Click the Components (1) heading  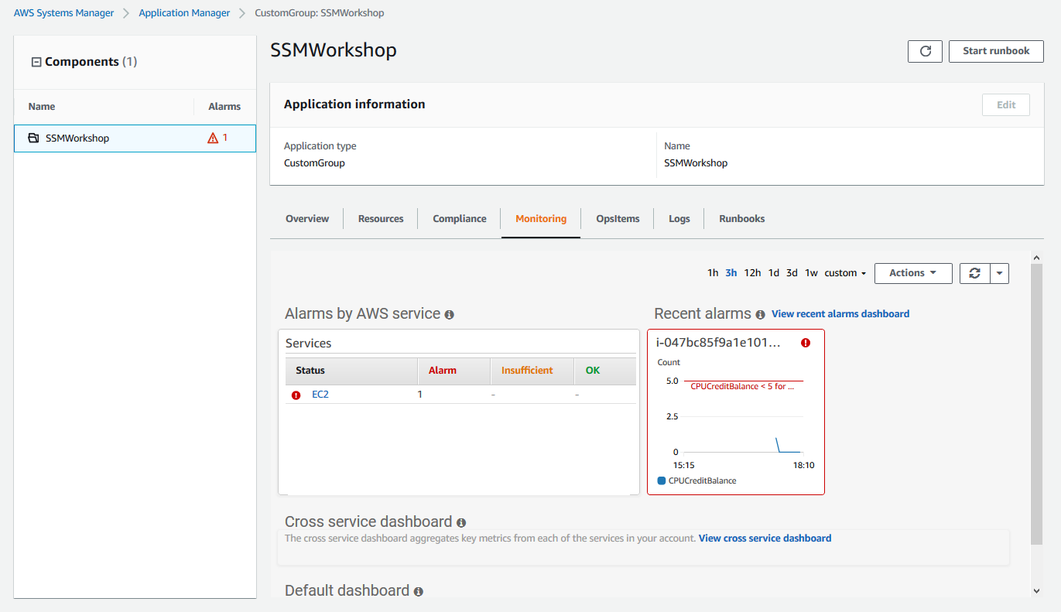pos(91,62)
